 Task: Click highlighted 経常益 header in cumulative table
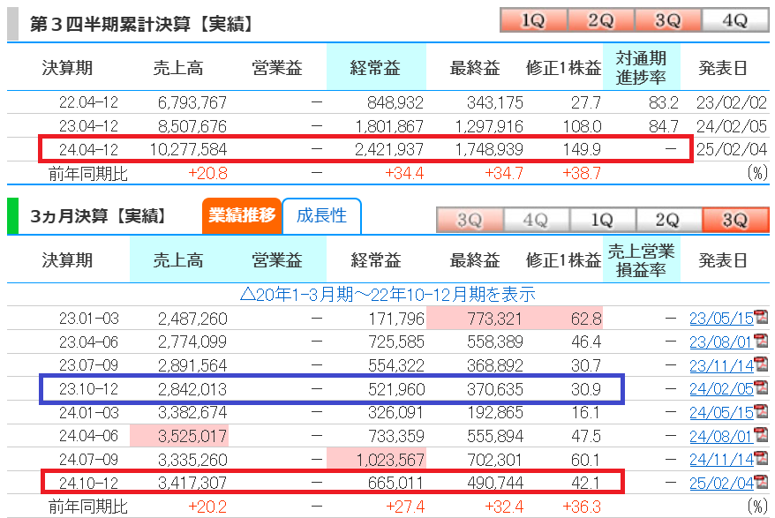(x=376, y=67)
